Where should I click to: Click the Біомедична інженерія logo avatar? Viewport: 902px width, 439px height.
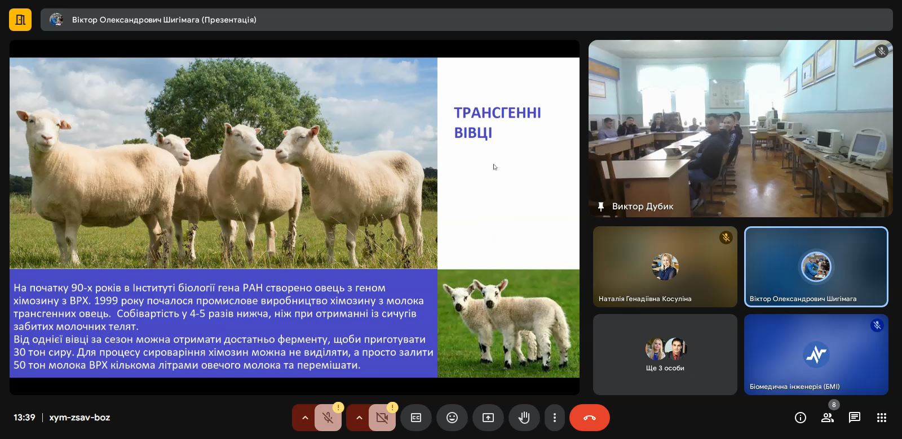pyautogui.click(x=816, y=355)
